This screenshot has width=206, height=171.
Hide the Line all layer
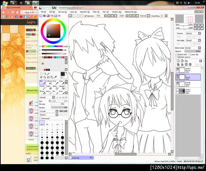(x=178, y=83)
